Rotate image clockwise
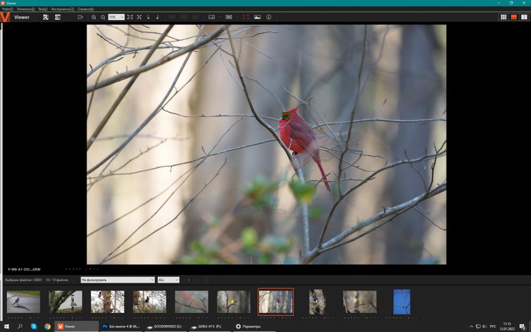531x332 pixels. tap(158, 17)
